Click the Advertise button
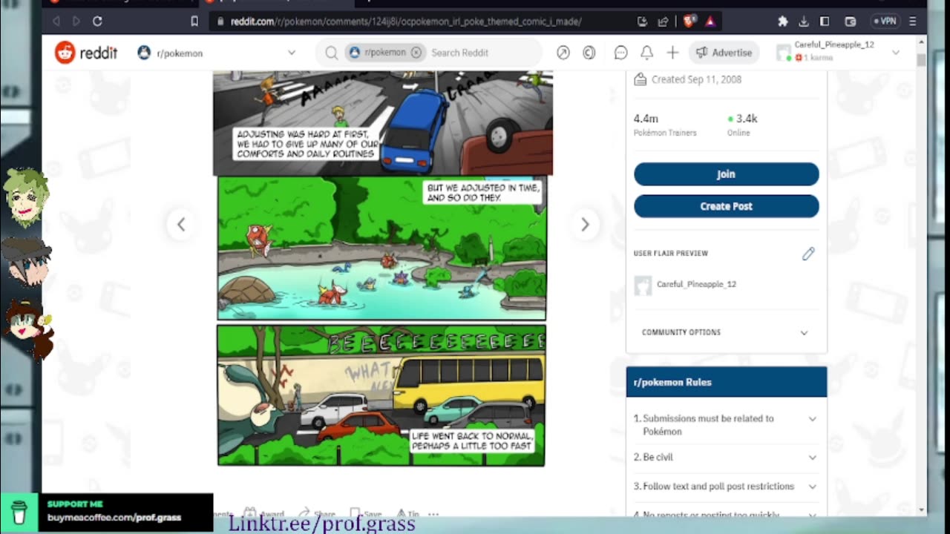The image size is (950, 534). 724,53
